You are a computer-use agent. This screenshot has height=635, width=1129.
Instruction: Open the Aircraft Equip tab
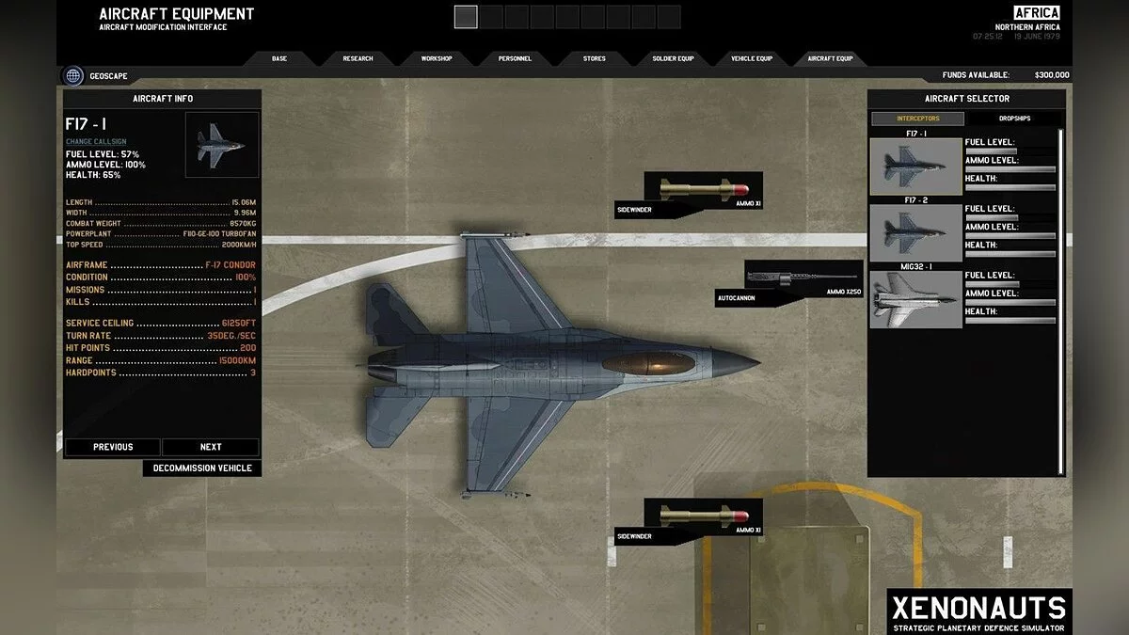tap(830, 58)
